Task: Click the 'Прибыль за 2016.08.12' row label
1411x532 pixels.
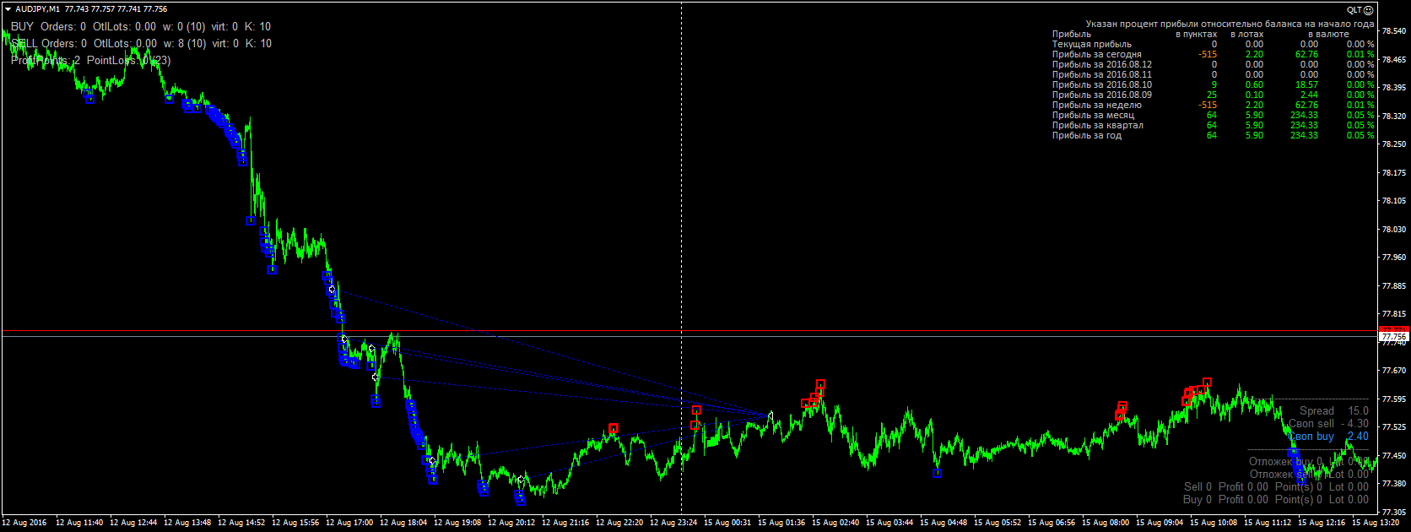Action: coord(1101,64)
